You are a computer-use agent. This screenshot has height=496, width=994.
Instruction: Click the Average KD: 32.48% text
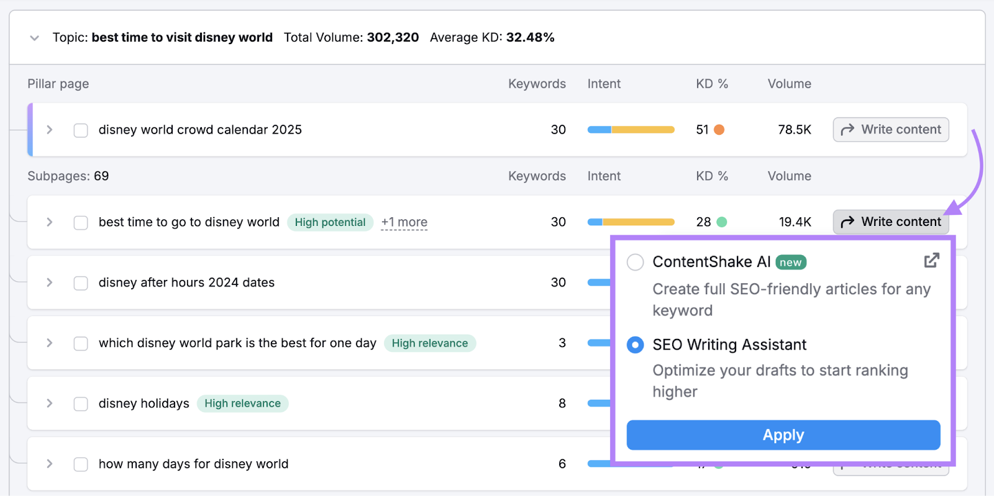click(492, 37)
